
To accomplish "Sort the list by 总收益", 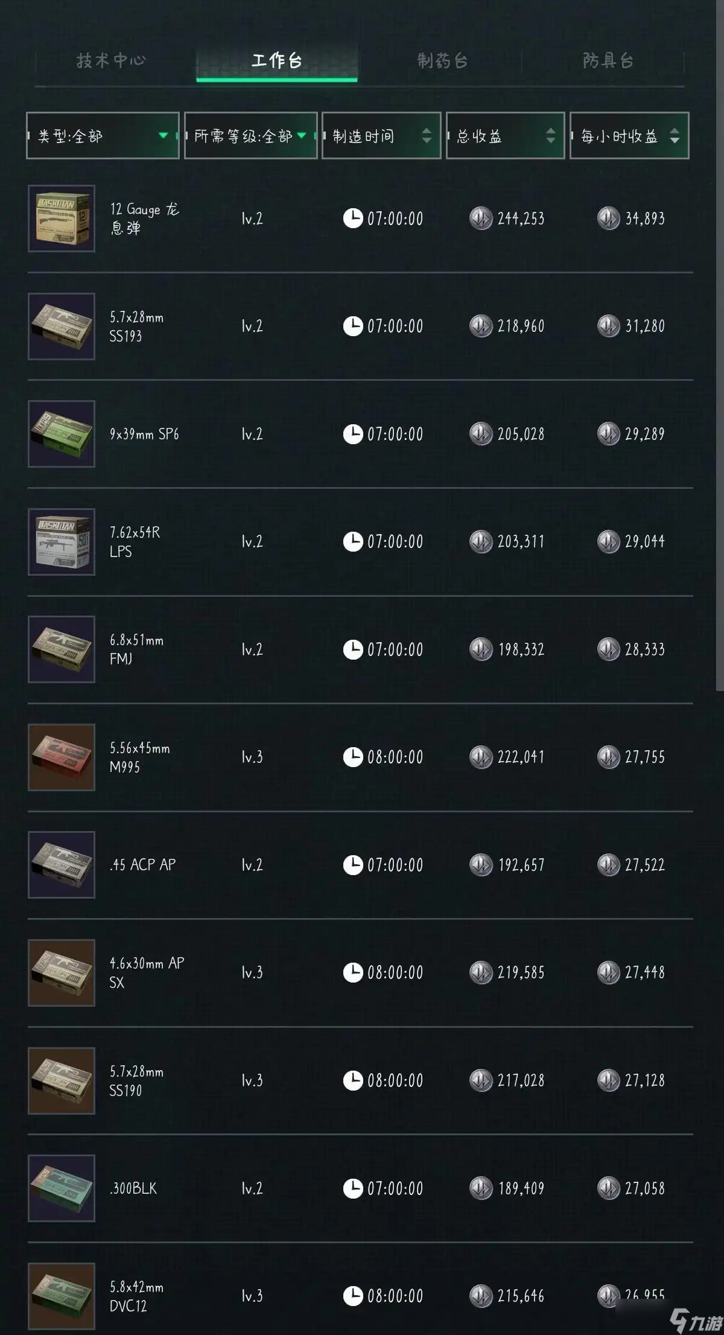I will coord(505,136).
